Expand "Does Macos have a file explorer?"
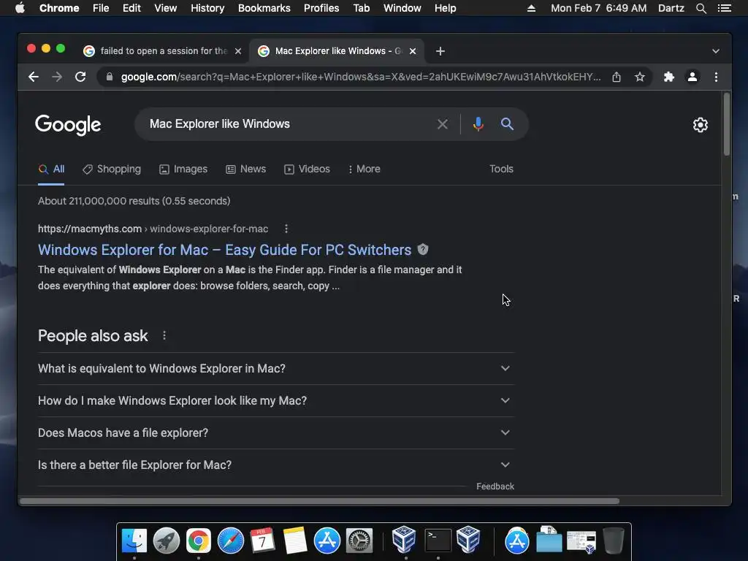 [x=275, y=432]
